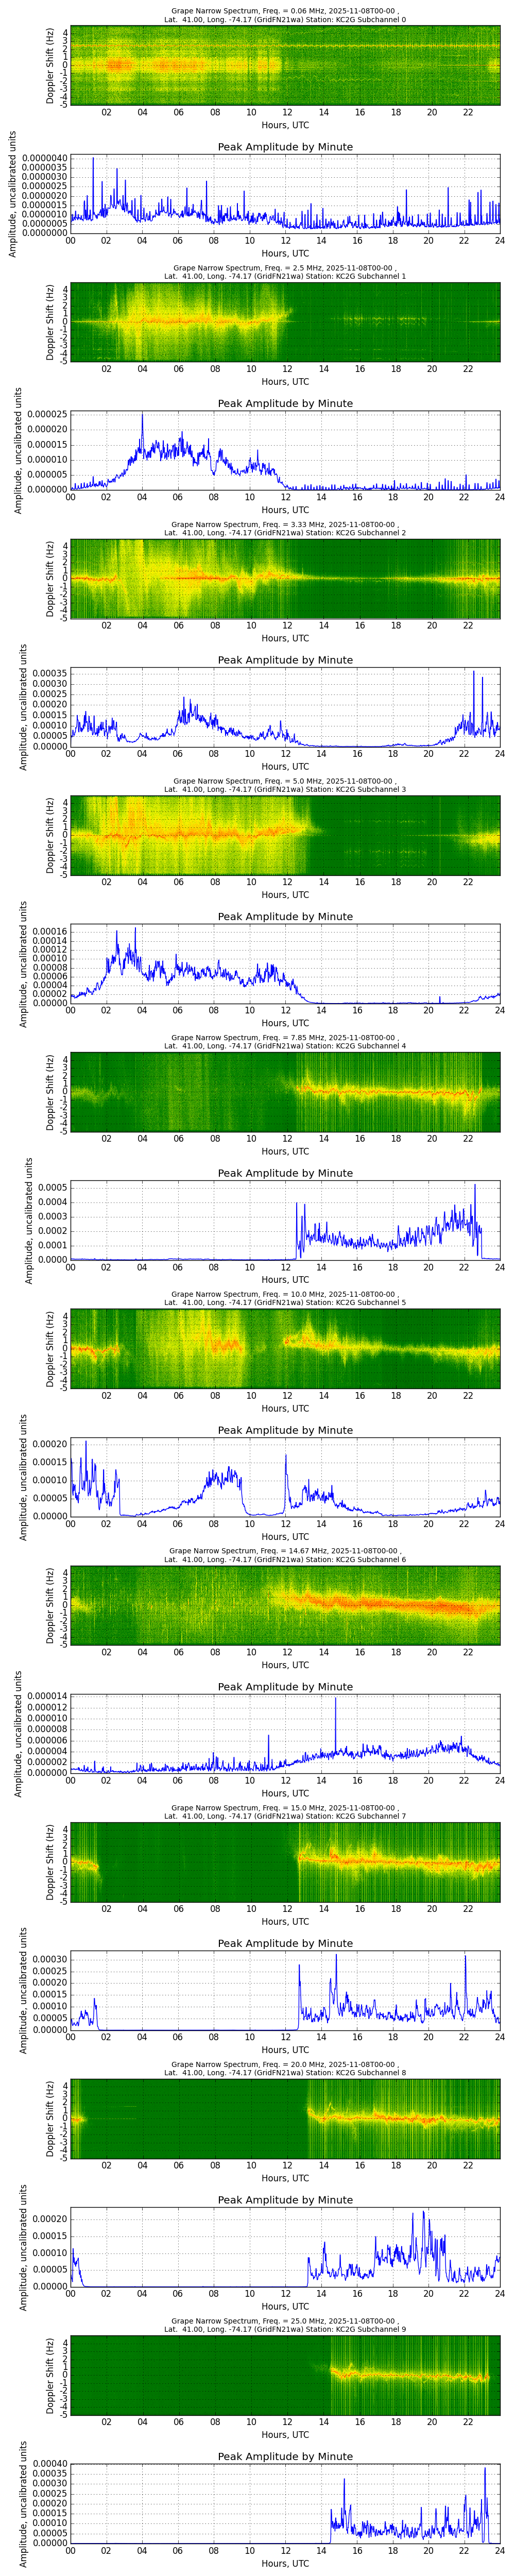
Task: Select the 15.0 MHz Subchannel 7 title
Action: (x=285, y=1812)
